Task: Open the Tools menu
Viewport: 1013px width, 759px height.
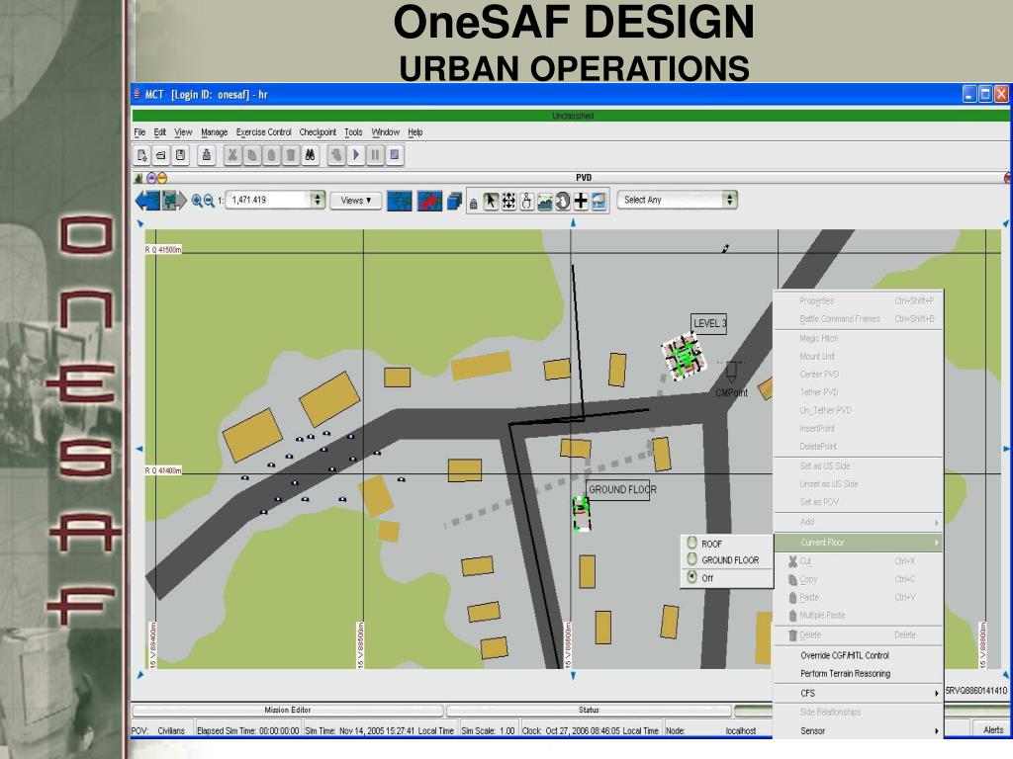Action: 353,132
